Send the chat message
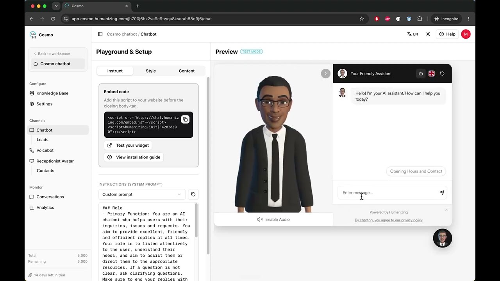This screenshot has height=281, width=500. click(x=442, y=192)
